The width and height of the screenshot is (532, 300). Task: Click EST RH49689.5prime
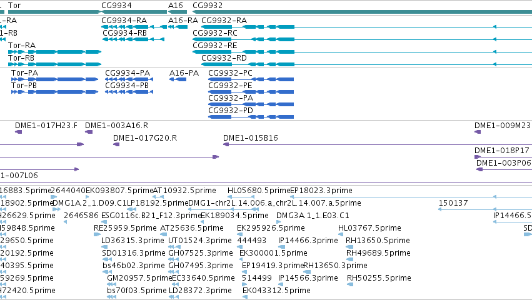click(379, 254)
